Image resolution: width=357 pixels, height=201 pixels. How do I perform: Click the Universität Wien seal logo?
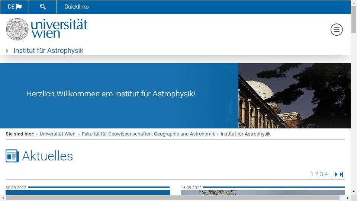[x=17, y=29]
